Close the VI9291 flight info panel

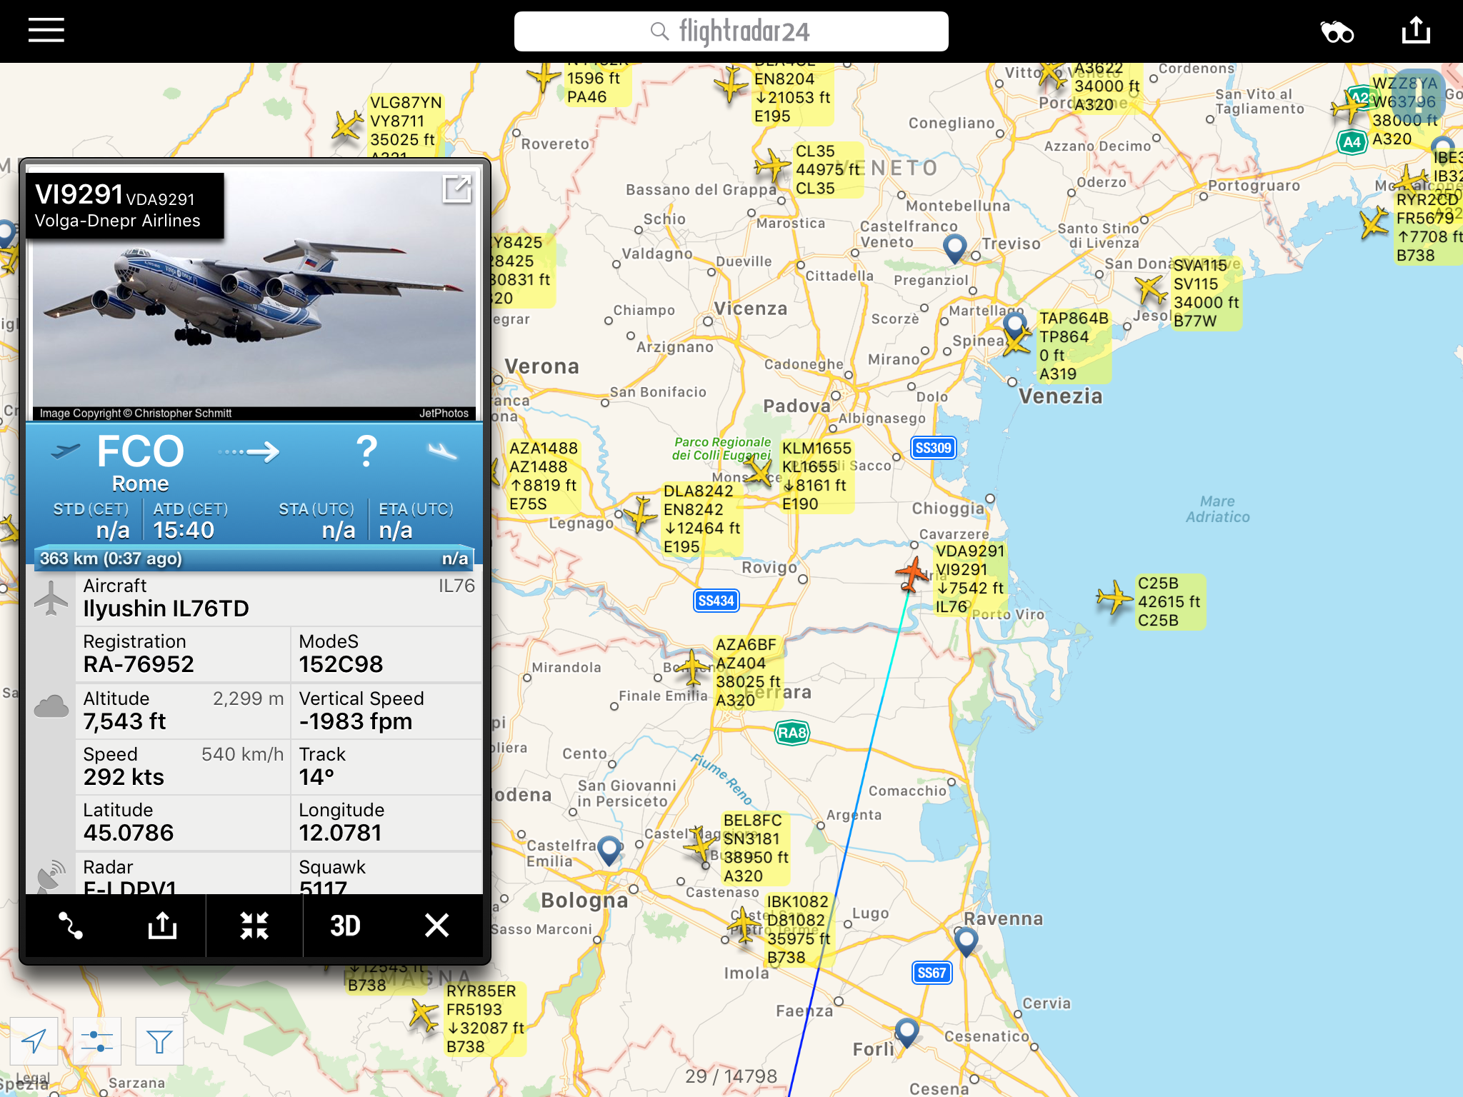click(436, 926)
